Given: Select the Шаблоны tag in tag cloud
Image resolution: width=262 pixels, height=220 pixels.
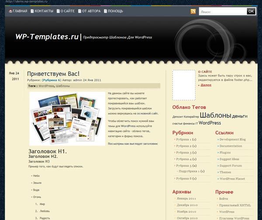Looking at the screenshot, I should [x=215, y=116].
